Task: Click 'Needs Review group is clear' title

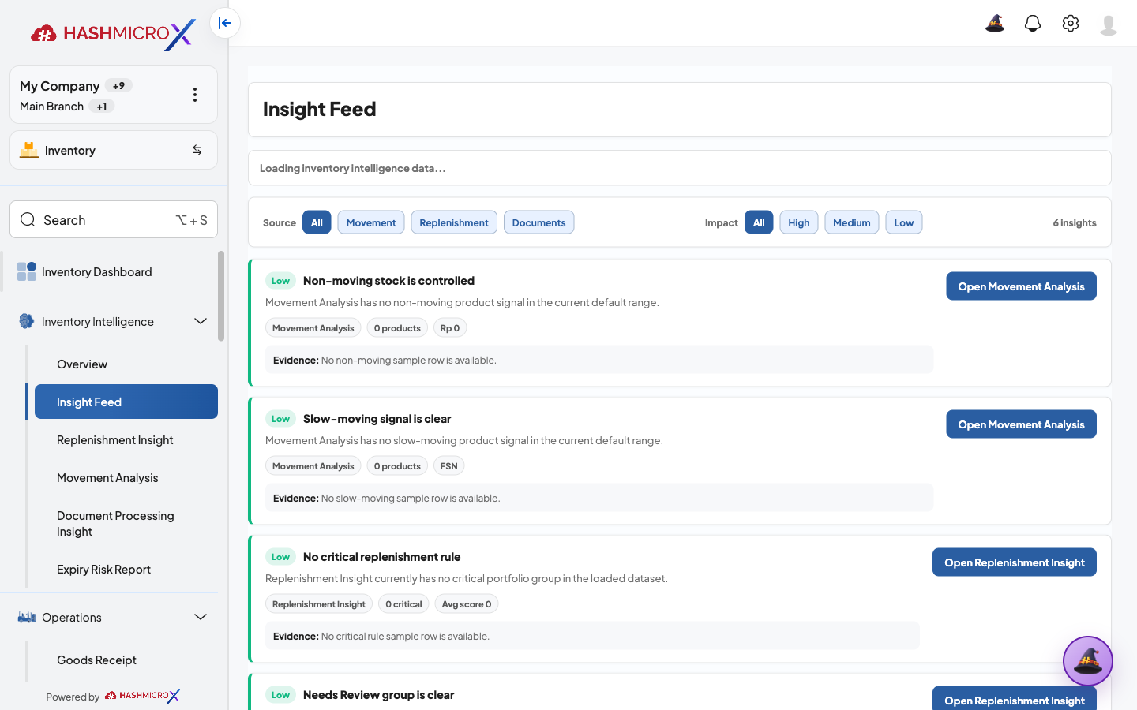Action: (x=378, y=695)
